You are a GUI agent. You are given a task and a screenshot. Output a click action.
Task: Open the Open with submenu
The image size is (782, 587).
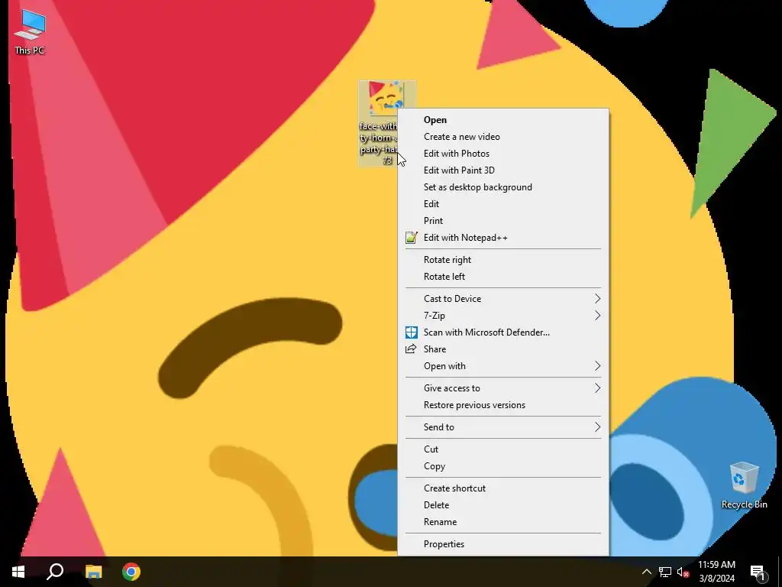[x=503, y=366]
